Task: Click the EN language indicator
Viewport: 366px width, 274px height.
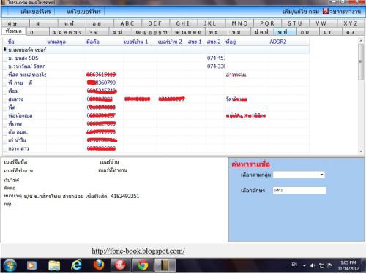Action: (294, 265)
